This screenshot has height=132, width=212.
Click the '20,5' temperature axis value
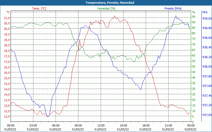click(7, 23)
